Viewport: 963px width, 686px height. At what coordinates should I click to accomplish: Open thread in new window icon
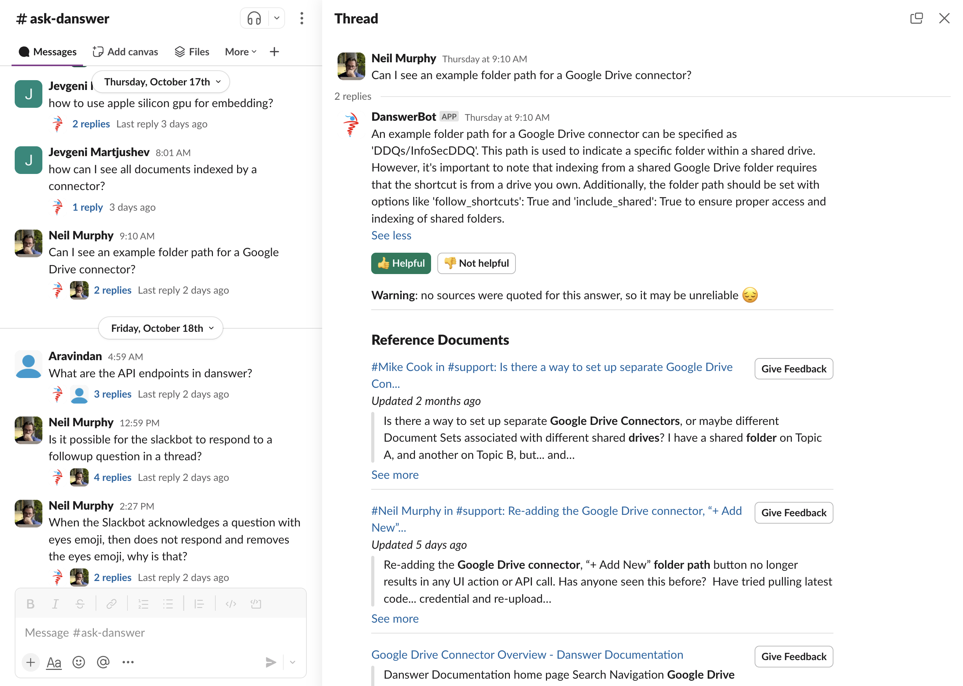pos(916,19)
